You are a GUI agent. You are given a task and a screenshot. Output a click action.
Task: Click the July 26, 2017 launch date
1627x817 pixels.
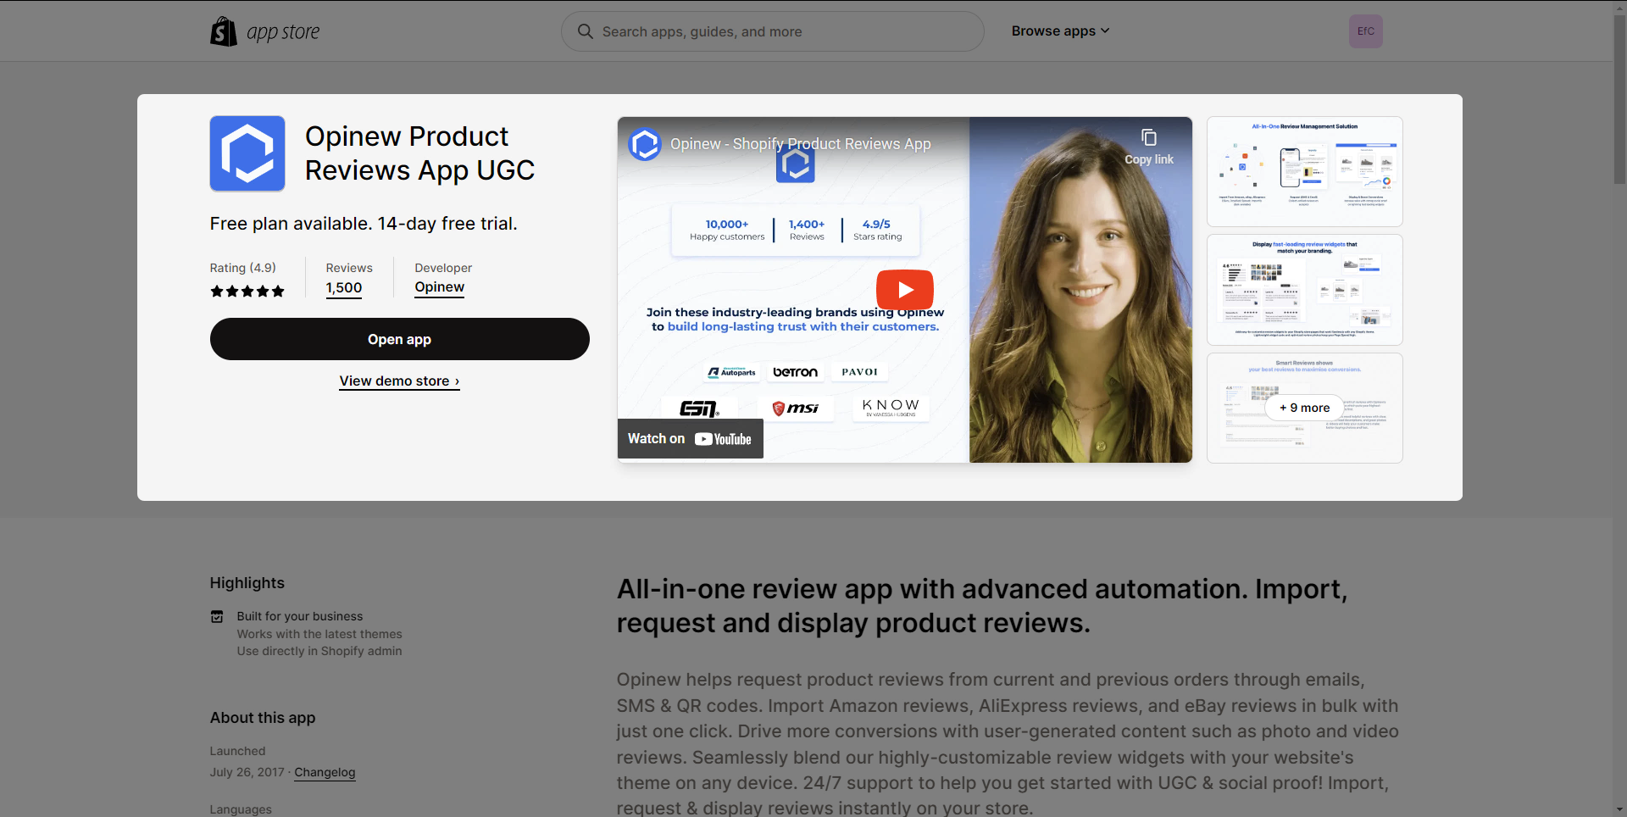tap(247, 772)
